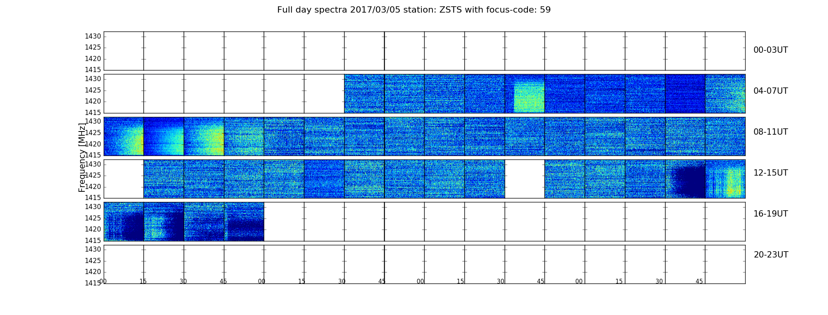Click the 1425 tick label in 16-19UT row

click(93, 218)
